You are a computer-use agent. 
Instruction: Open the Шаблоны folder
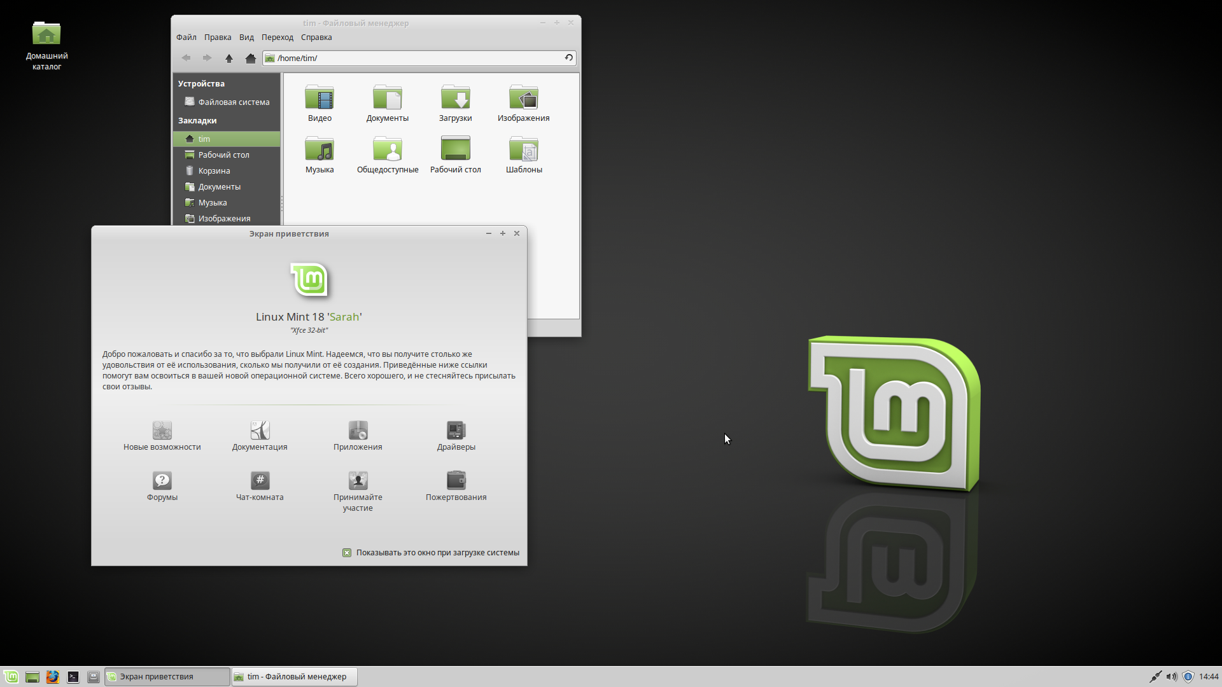tap(524, 155)
